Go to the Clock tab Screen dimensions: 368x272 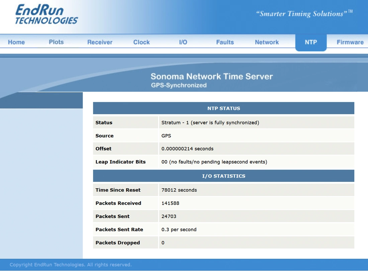point(142,42)
